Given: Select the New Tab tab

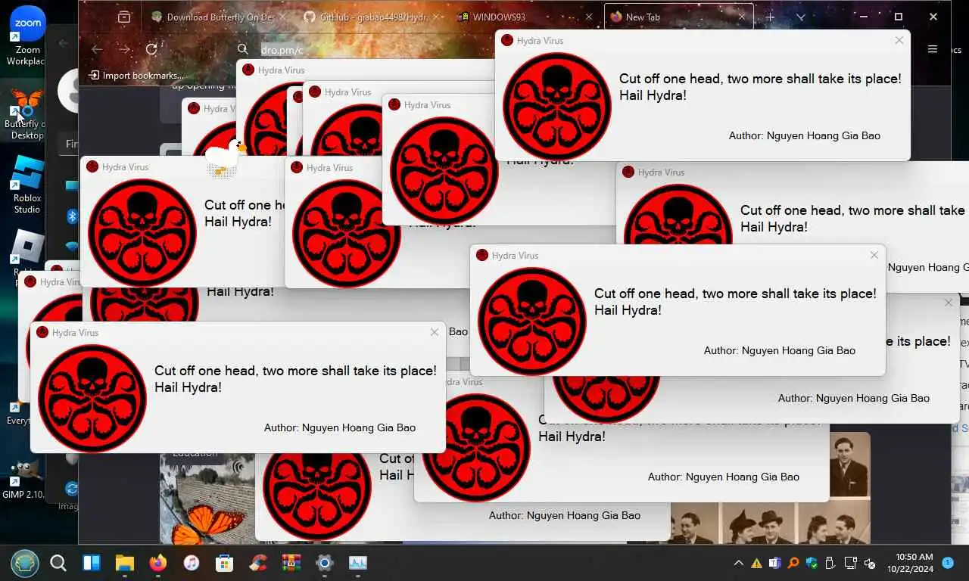Looking at the screenshot, I should 678,17.
